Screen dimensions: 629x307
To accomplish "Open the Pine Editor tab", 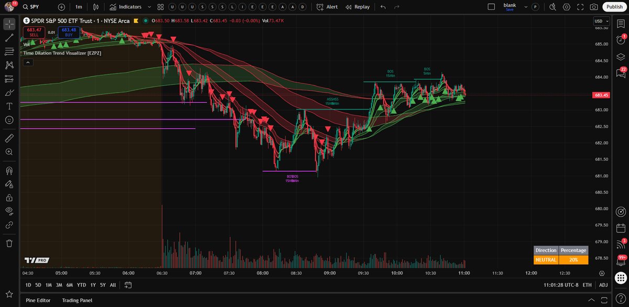I will pyautogui.click(x=38, y=300).
